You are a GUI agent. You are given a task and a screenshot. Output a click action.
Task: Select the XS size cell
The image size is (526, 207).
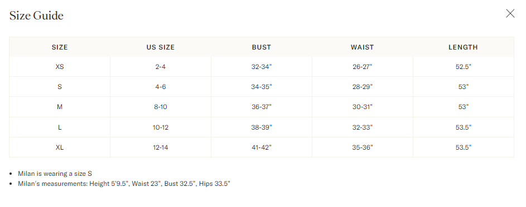[60, 67]
